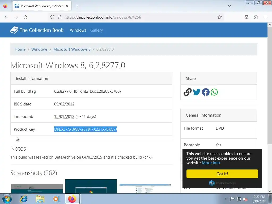272x204 pixels.
Task: Open tracking protection shield icon
Action: click(52, 17)
